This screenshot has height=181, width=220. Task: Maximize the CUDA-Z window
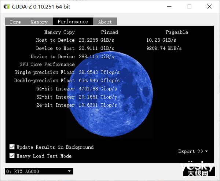pos(189,7)
